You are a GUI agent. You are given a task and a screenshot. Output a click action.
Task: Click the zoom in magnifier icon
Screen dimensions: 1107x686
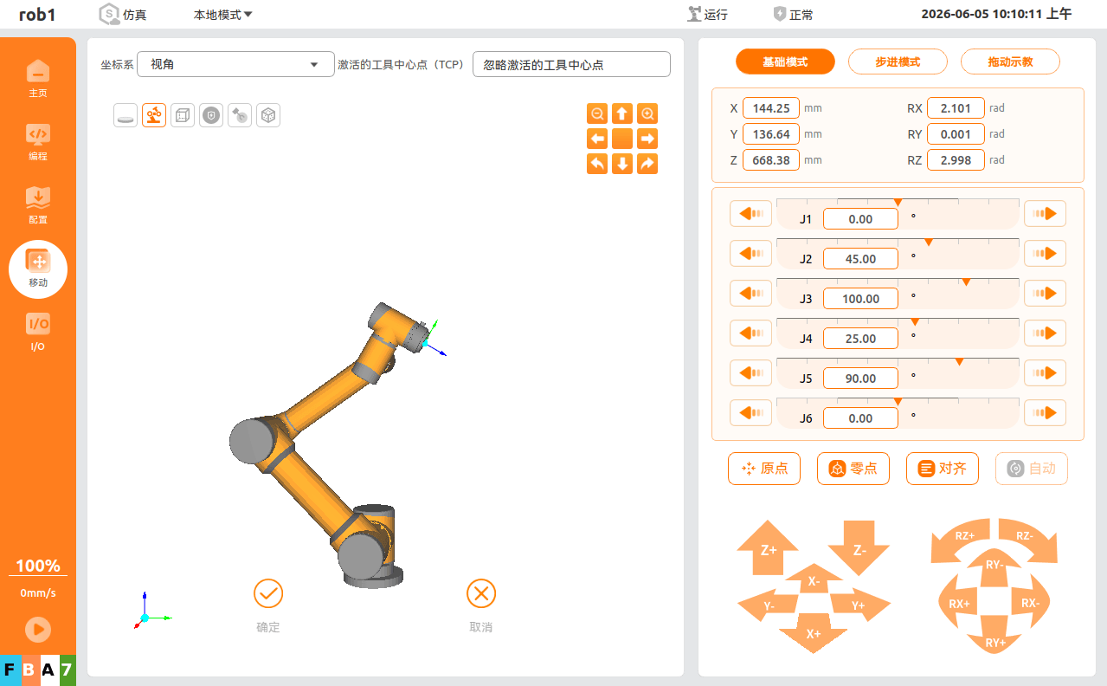(647, 113)
